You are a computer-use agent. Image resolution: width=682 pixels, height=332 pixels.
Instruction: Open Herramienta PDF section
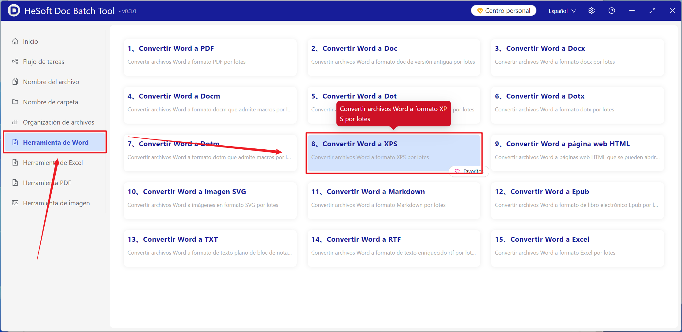55,183
